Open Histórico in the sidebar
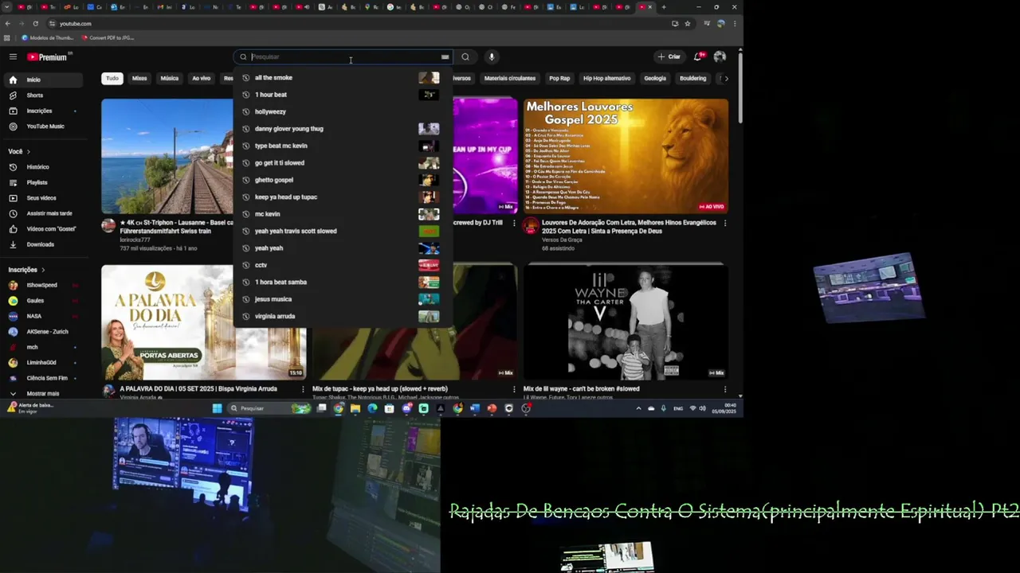The width and height of the screenshot is (1020, 573). click(42, 167)
